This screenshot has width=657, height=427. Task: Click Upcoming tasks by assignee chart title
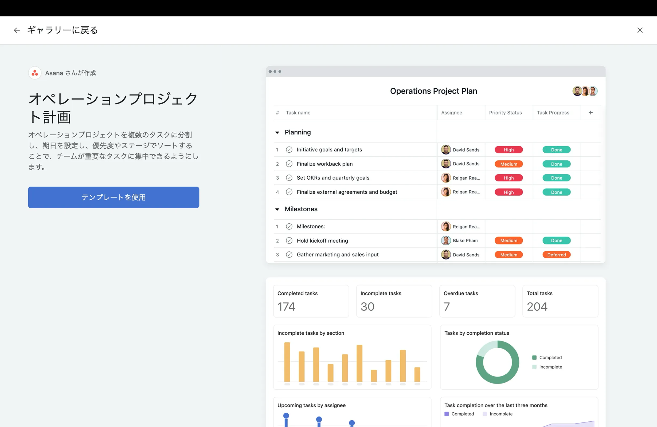[x=311, y=405]
